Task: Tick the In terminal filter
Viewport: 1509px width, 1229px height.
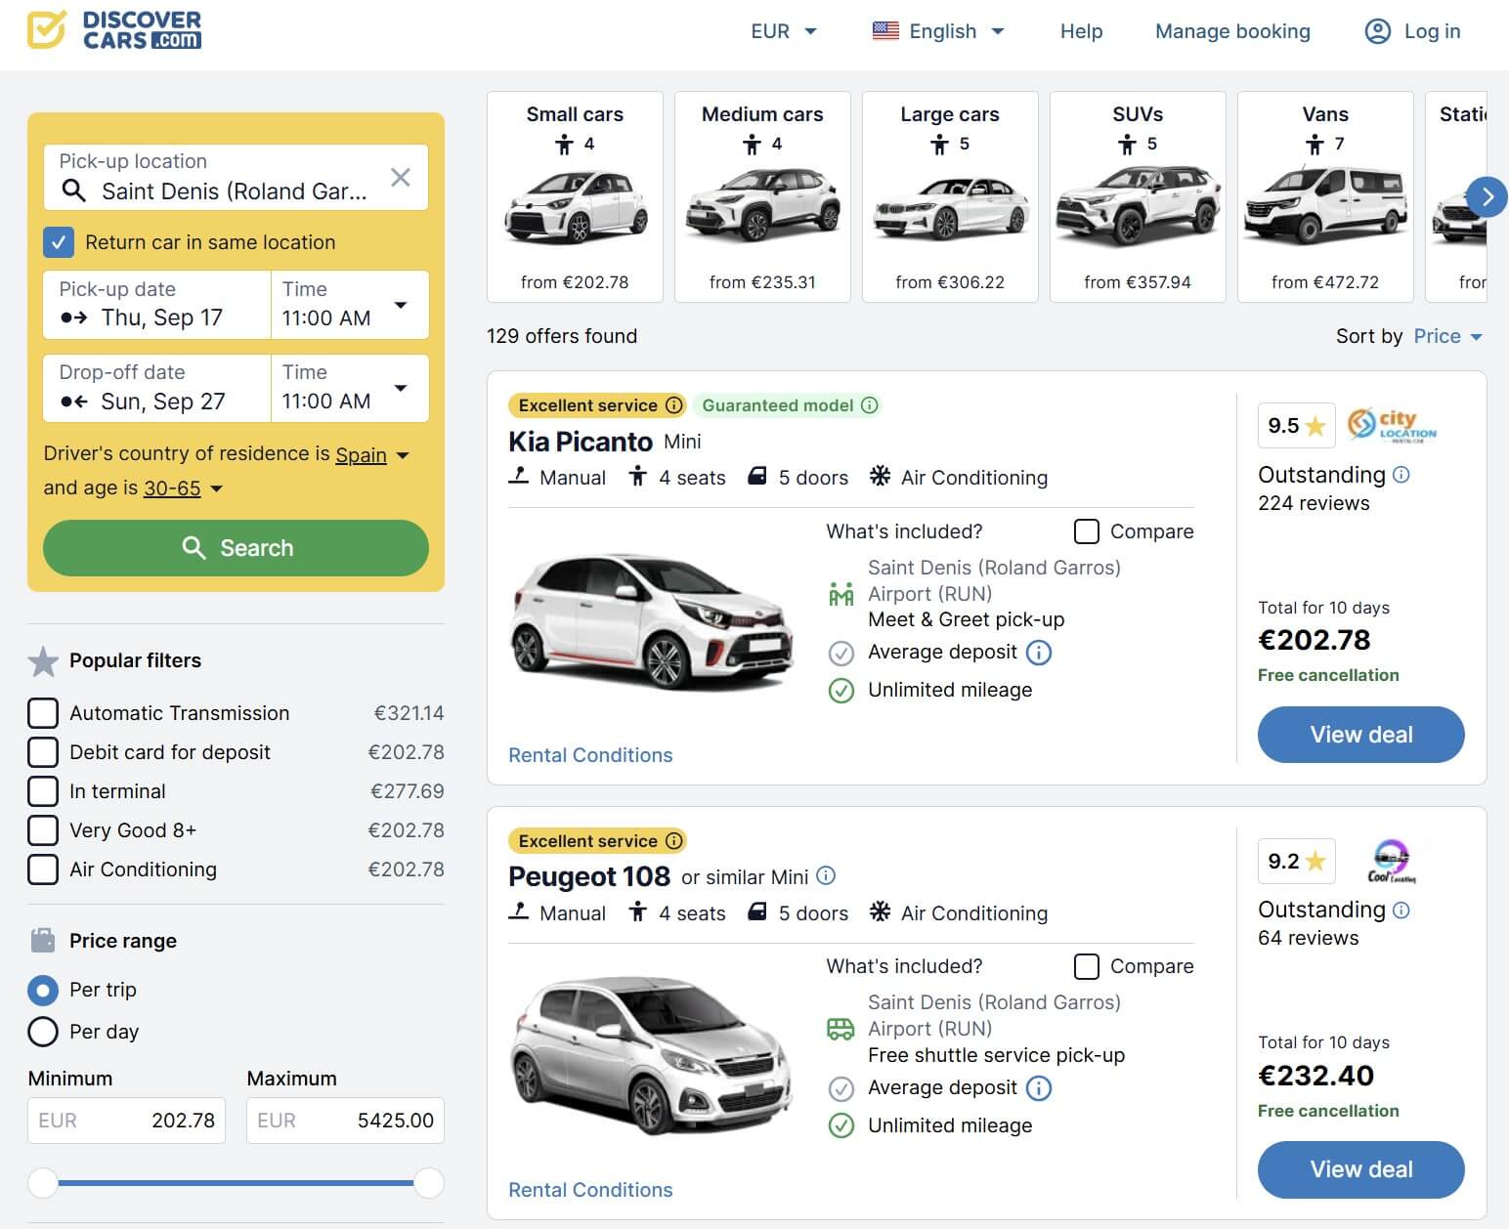Action: pyautogui.click(x=43, y=791)
